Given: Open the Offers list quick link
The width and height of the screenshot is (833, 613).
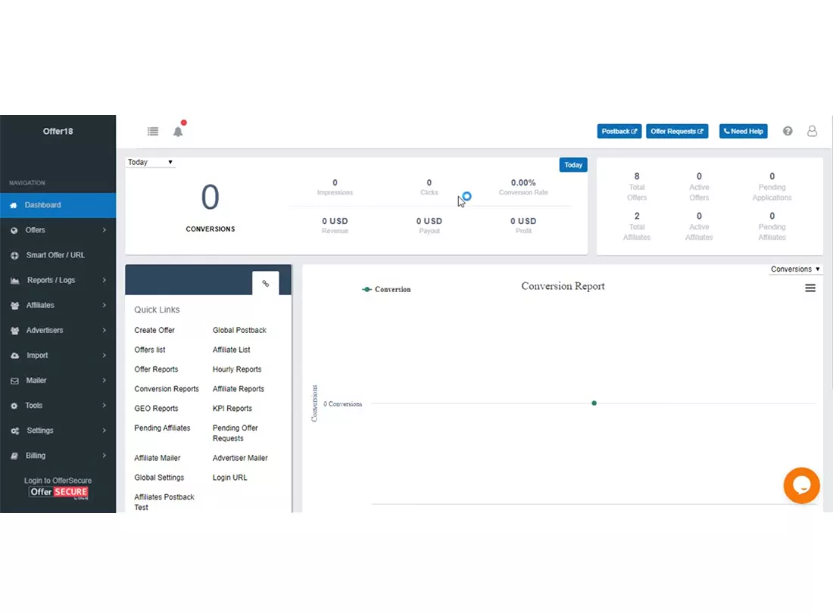Looking at the screenshot, I should pyautogui.click(x=150, y=350).
